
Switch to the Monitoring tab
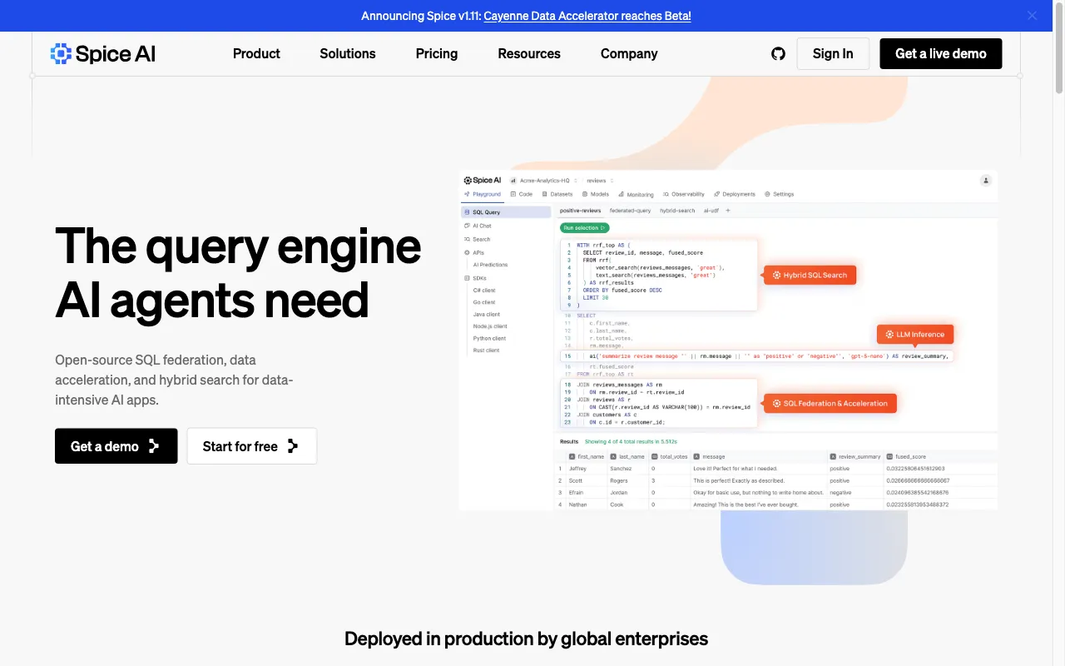pyautogui.click(x=636, y=194)
